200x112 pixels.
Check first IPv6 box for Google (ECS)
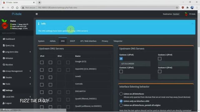(59, 62)
